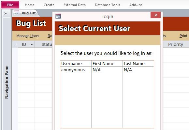The width and height of the screenshot is (189, 130).
Task: Open the File tab
Action: click(x=10, y=5)
